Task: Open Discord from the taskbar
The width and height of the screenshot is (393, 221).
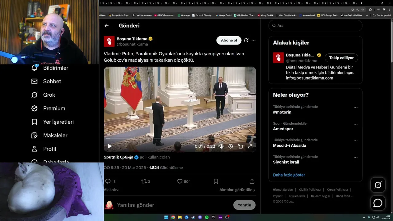Action: (x=200, y=217)
